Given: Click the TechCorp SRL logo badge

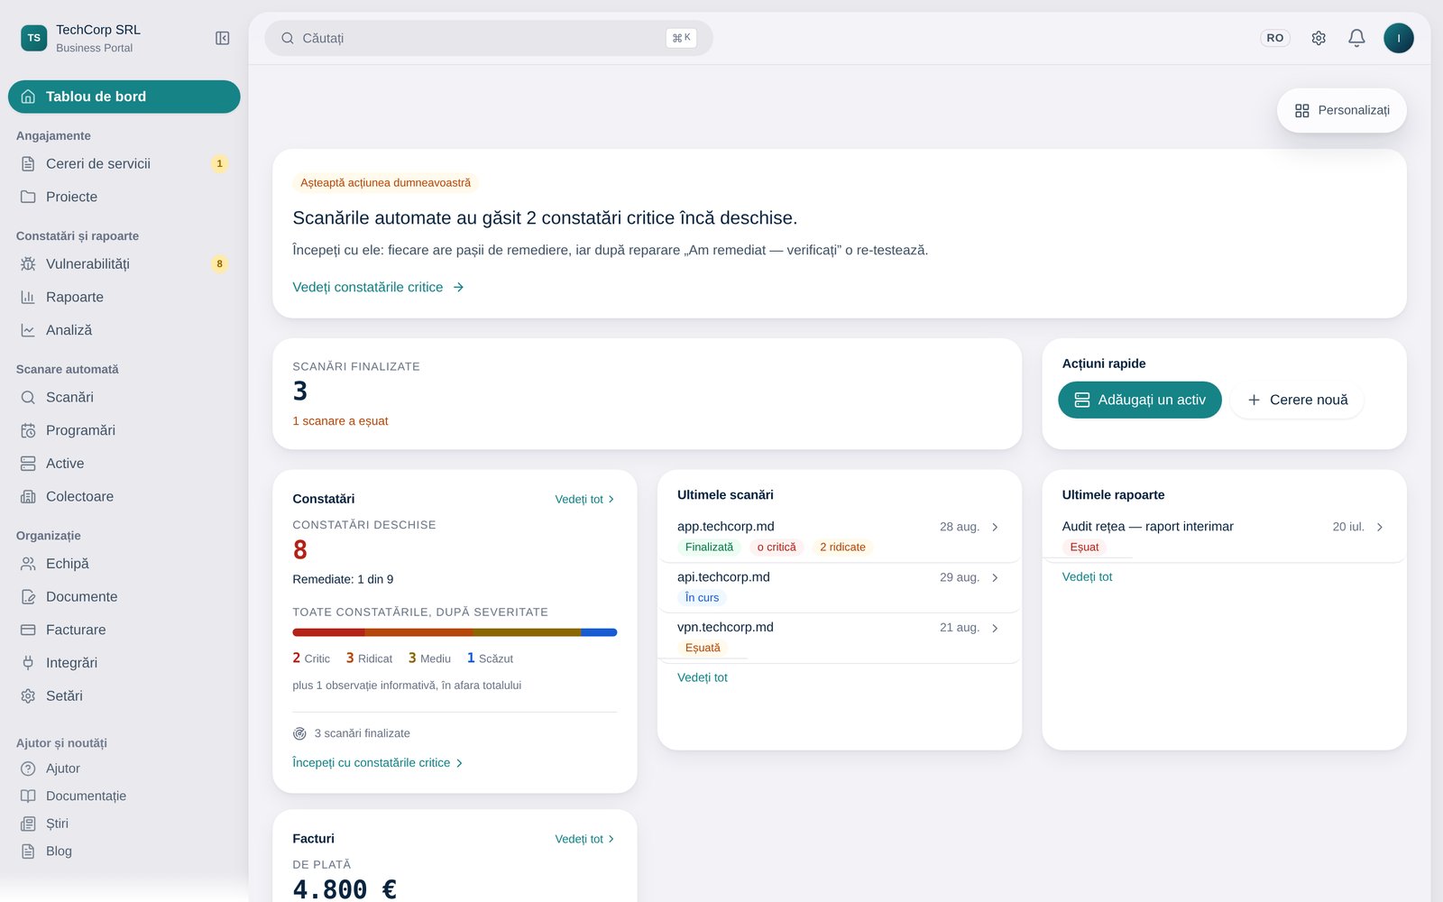Looking at the screenshot, I should coord(34,38).
